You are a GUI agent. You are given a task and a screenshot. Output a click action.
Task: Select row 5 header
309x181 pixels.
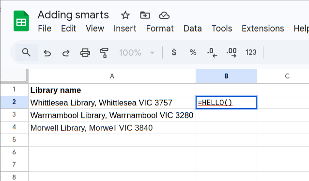coord(14,140)
